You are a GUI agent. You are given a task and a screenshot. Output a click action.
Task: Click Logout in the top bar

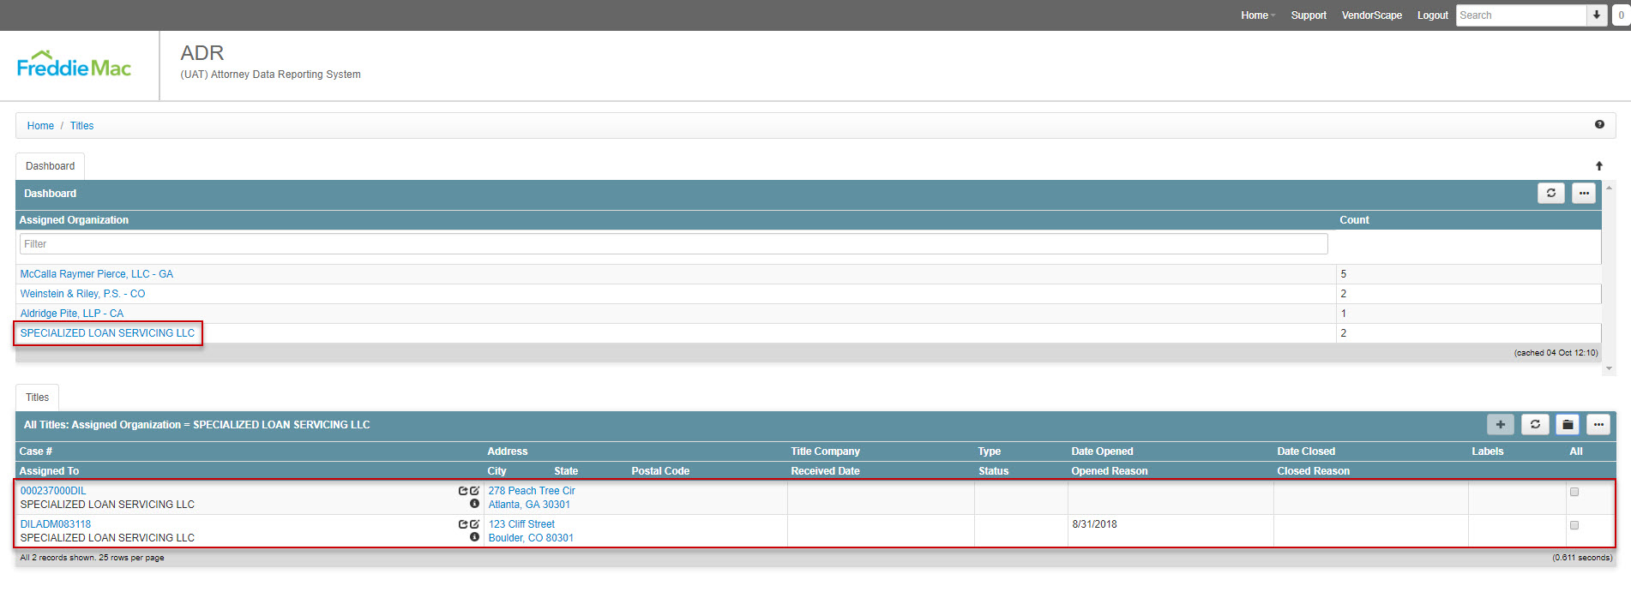[x=1433, y=15]
